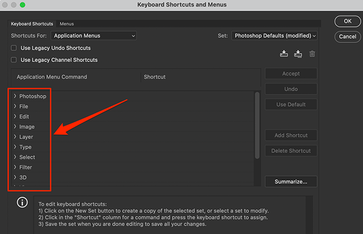This screenshot has width=363, height=234.
Task: Click the Summarize button
Action: coord(291,182)
